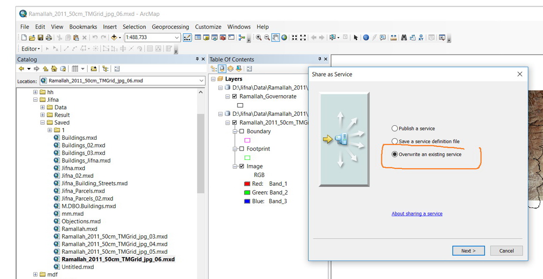Click the Full Extent globe icon
Image resolution: width=543 pixels, height=279 pixels.
284,38
